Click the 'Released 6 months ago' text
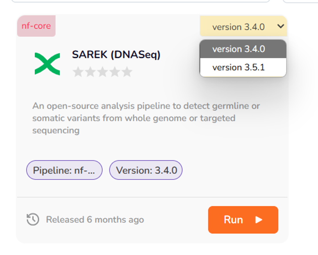Image resolution: width=318 pixels, height=255 pixels. click(95, 220)
